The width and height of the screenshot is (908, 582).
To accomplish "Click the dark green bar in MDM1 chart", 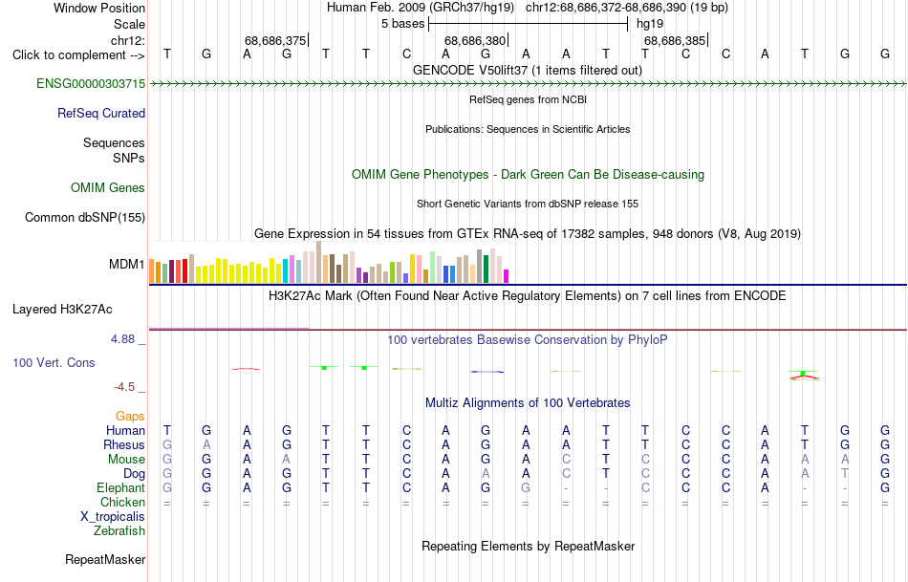I will (486, 269).
